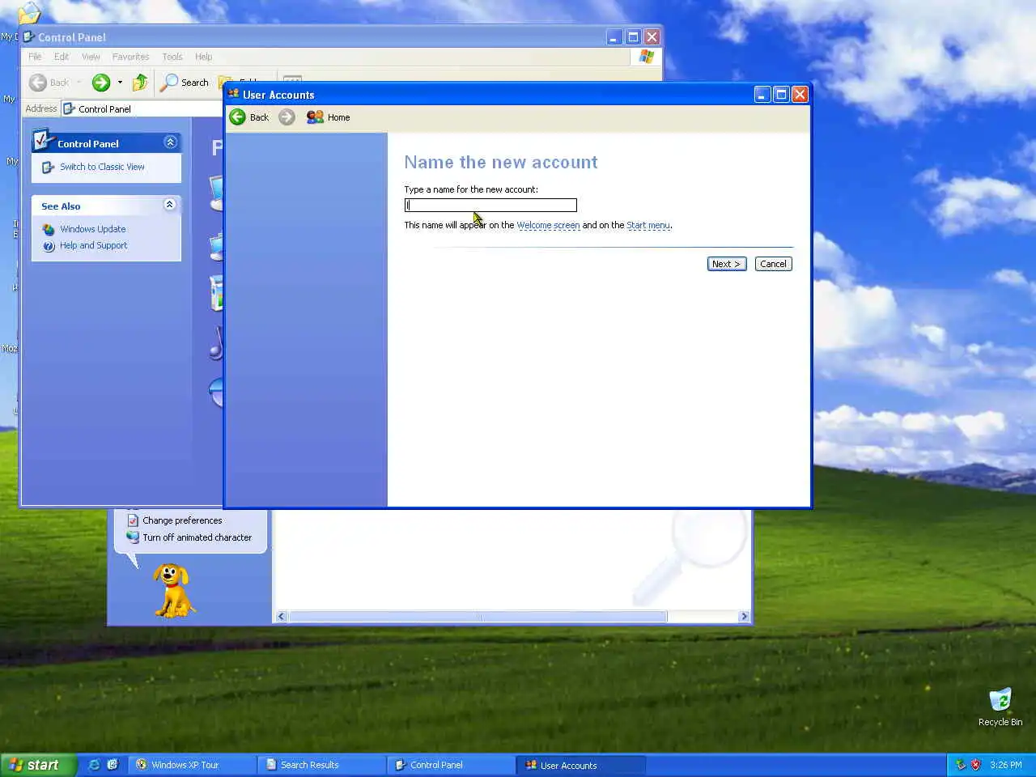
Task: Close the User Accounts window
Action: click(800, 95)
